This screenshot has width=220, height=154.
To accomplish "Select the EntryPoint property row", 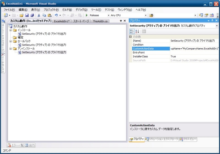I will pyautogui.click(x=174, y=52).
